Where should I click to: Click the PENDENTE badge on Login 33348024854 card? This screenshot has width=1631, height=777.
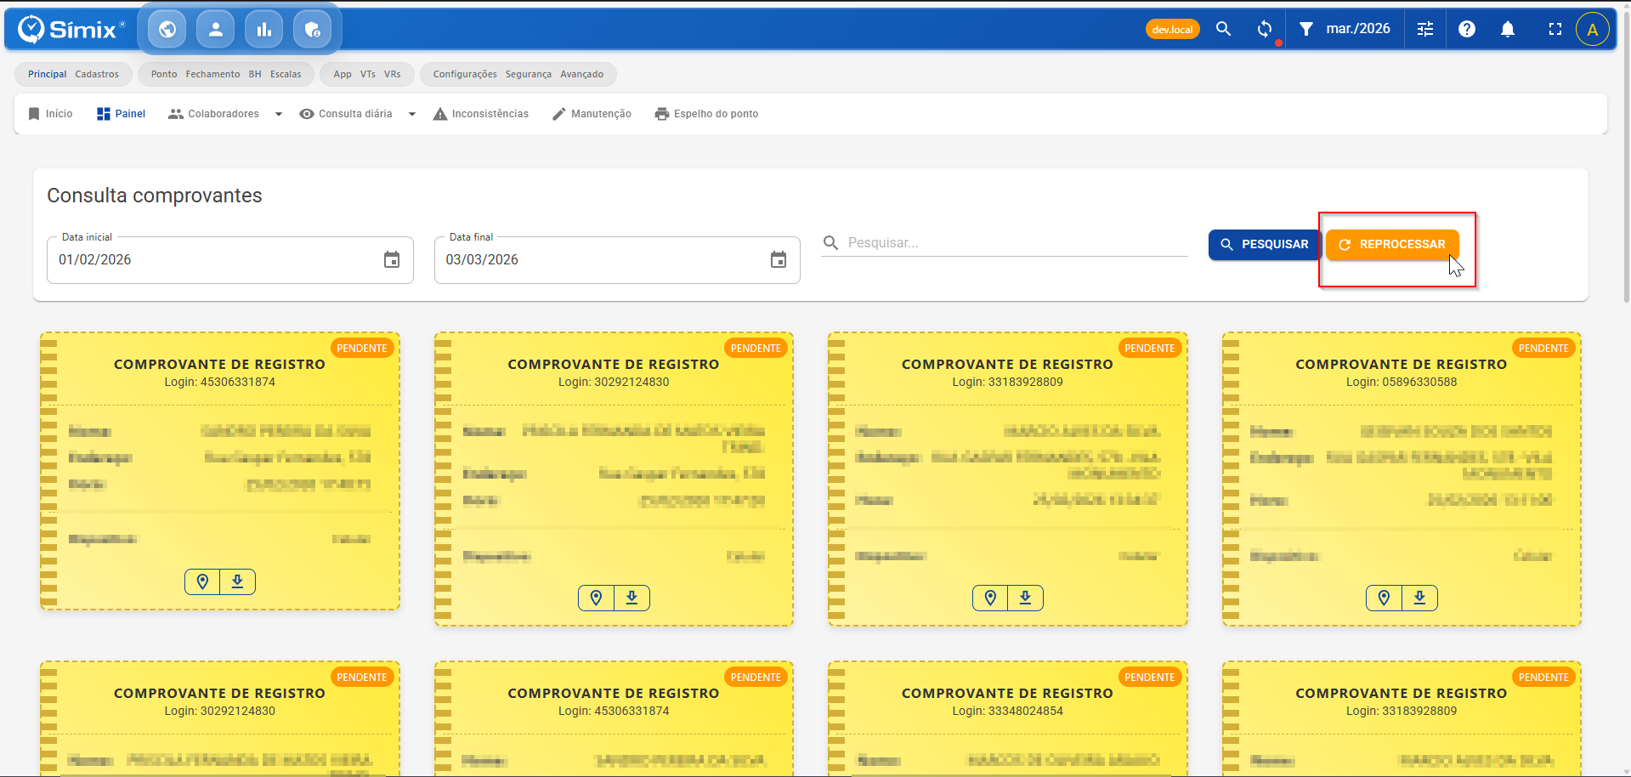pos(1150,678)
